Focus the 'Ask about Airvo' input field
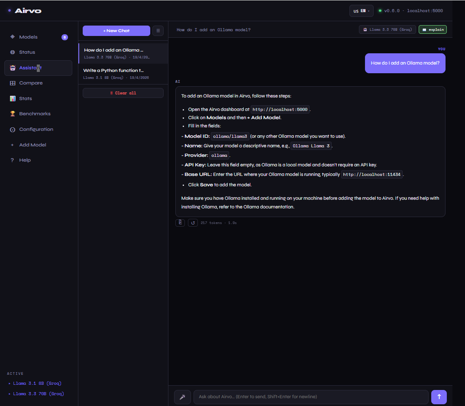The width and height of the screenshot is (465, 406). pos(311,397)
